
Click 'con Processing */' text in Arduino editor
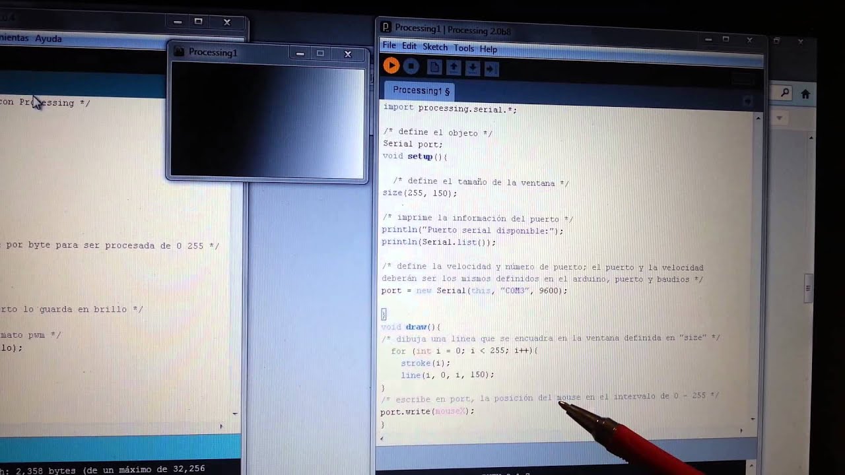coord(45,102)
